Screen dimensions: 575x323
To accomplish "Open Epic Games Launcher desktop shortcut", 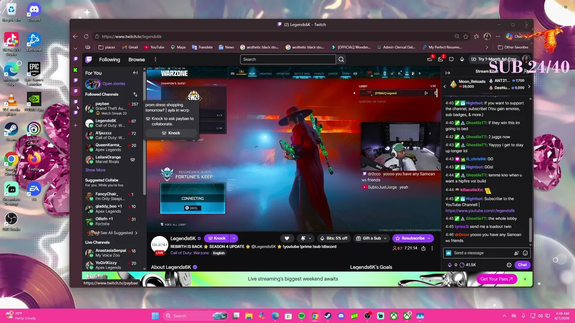I will [34, 74].
